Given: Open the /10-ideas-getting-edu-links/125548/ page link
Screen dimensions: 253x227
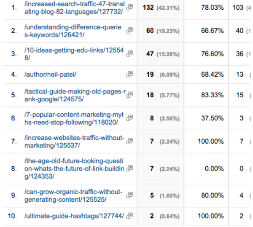Looking at the screenshot, I should [74, 54].
